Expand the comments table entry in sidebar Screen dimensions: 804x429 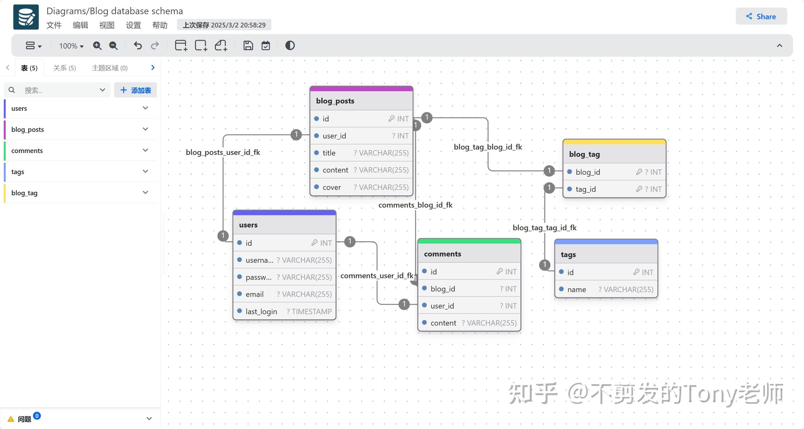145,150
